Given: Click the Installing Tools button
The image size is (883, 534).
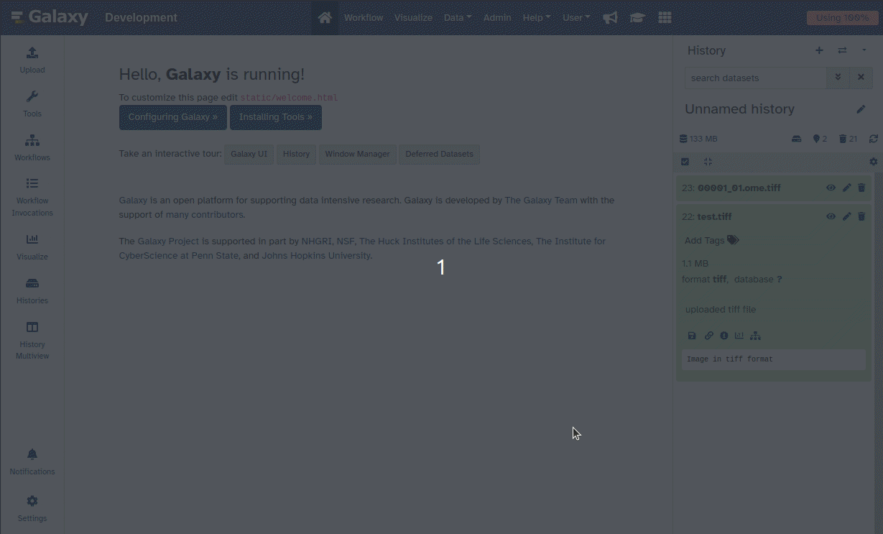Looking at the screenshot, I should pos(276,117).
